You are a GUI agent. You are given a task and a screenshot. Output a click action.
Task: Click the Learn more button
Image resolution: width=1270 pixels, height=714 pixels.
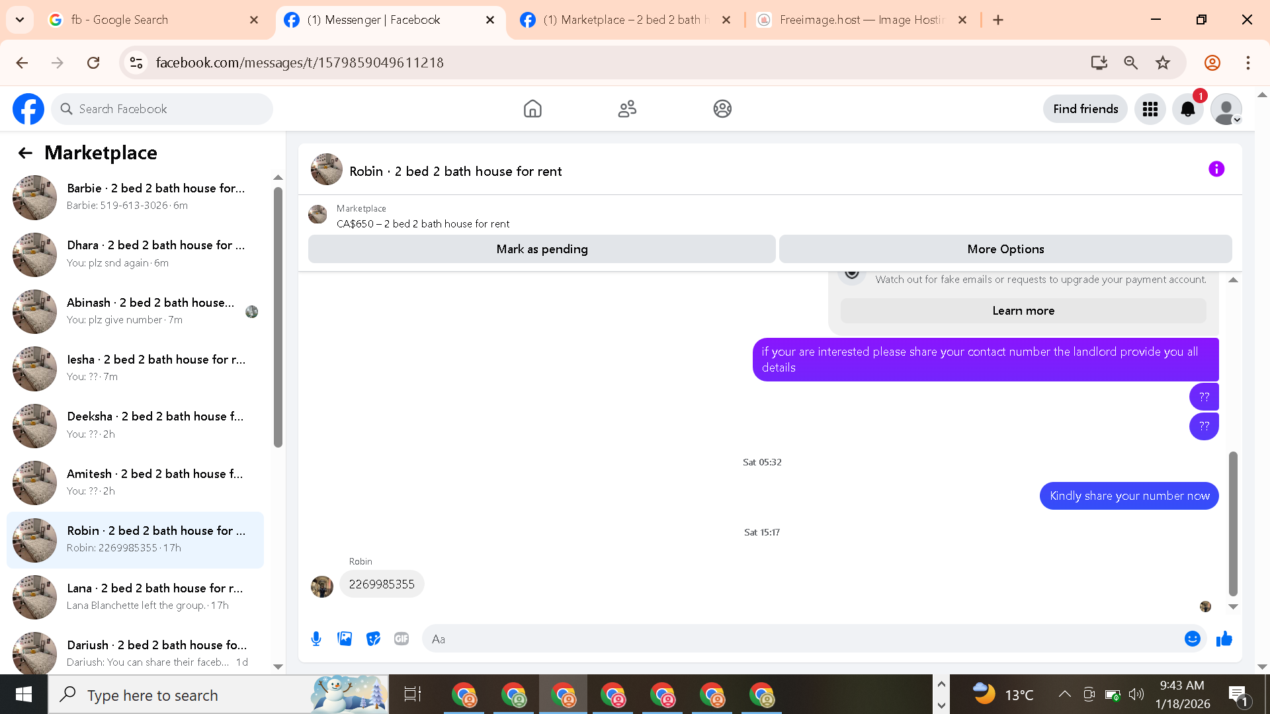click(x=1023, y=311)
